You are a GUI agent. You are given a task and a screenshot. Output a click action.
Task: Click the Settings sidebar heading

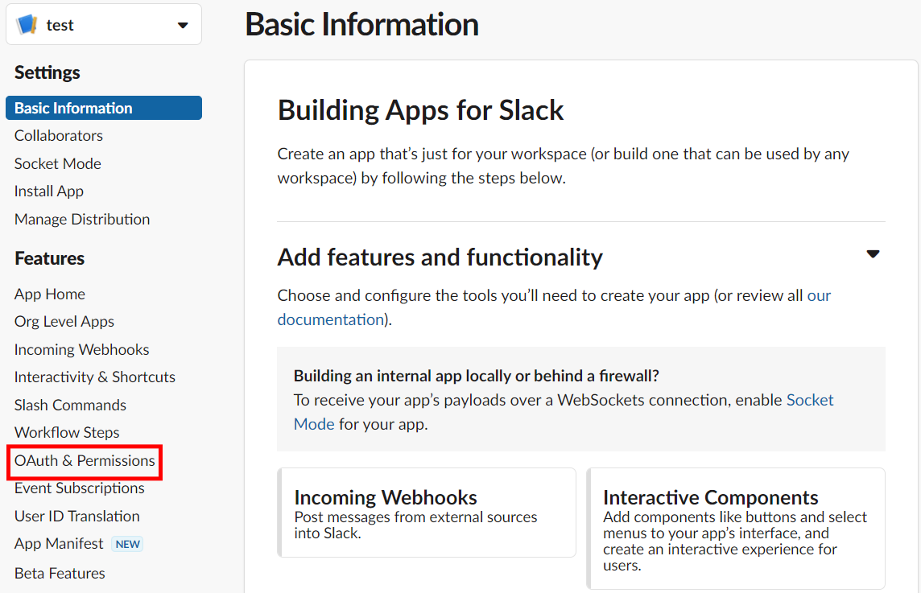point(47,72)
